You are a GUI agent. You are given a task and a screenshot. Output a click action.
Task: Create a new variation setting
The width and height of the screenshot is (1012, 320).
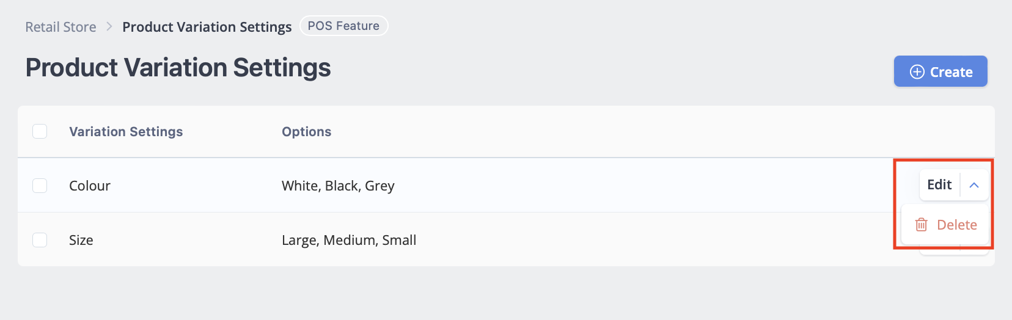(941, 71)
